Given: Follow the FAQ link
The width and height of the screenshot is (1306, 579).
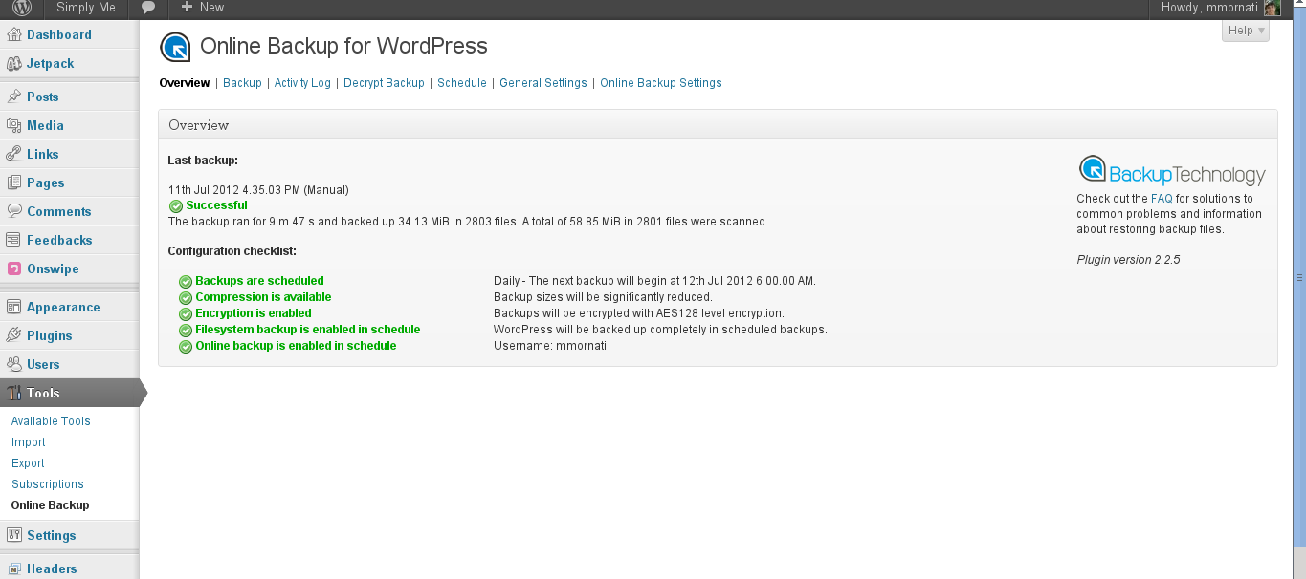Looking at the screenshot, I should tap(1162, 199).
